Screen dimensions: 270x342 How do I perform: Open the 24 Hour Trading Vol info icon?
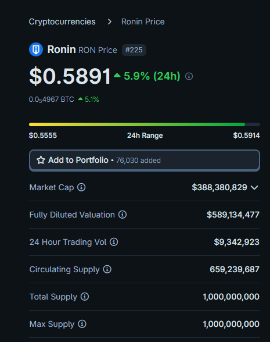(114, 242)
